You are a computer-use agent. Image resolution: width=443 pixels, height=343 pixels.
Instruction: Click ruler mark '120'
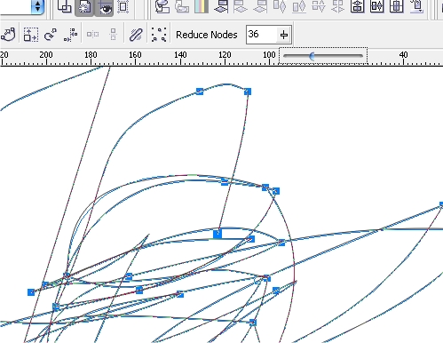225,55
